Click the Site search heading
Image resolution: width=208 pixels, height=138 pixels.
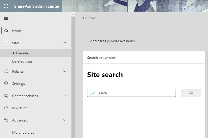[x=105, y=74]
